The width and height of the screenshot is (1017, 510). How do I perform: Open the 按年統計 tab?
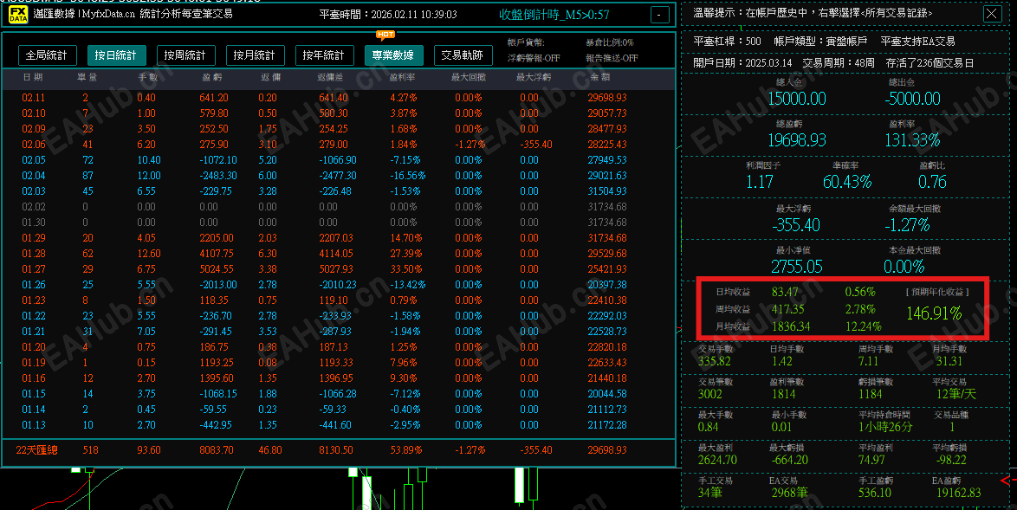324,55
